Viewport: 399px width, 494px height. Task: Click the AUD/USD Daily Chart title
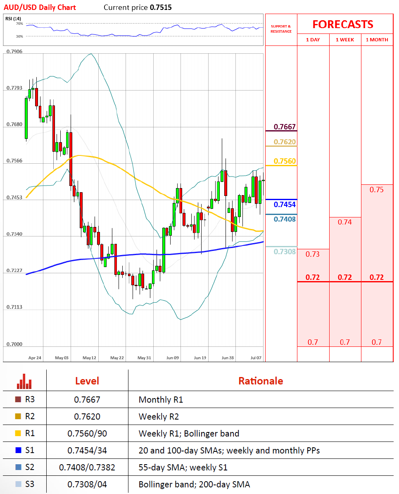coord(40,7)
